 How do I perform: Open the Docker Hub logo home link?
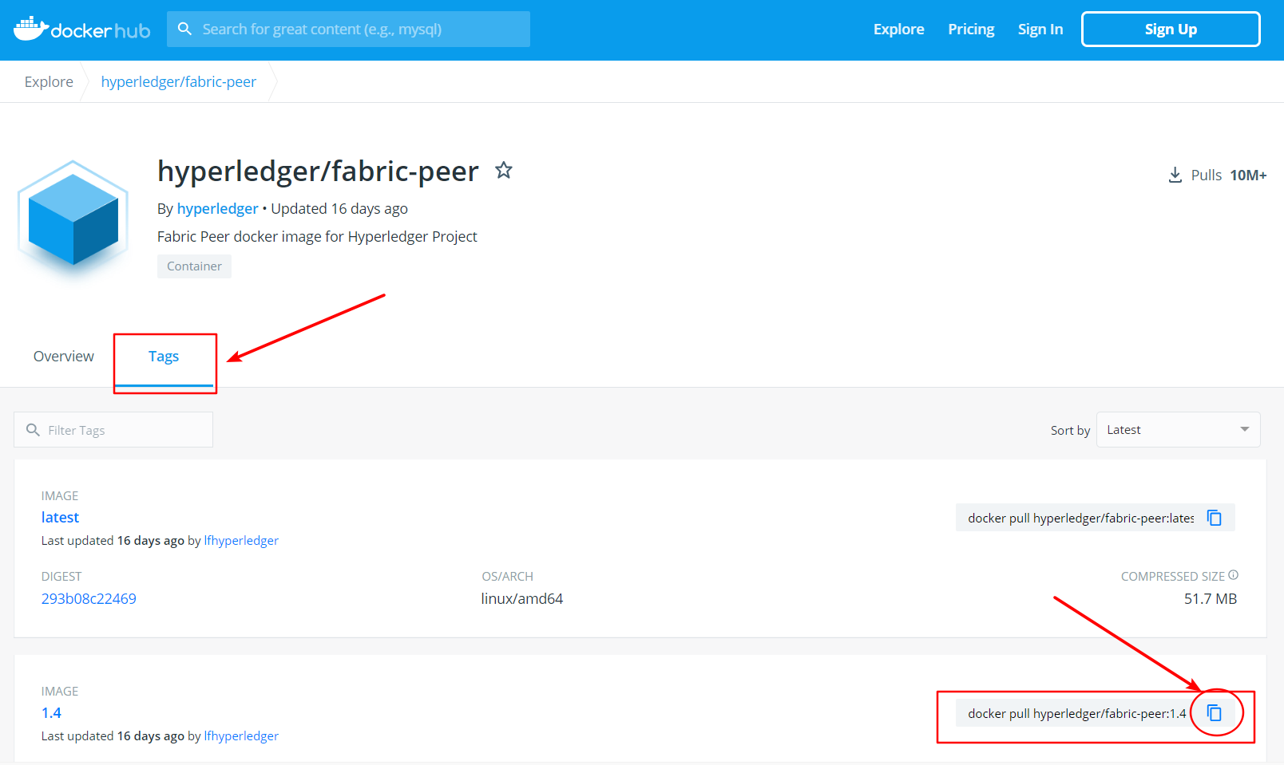pyautogui.click(x=81, y=30)
